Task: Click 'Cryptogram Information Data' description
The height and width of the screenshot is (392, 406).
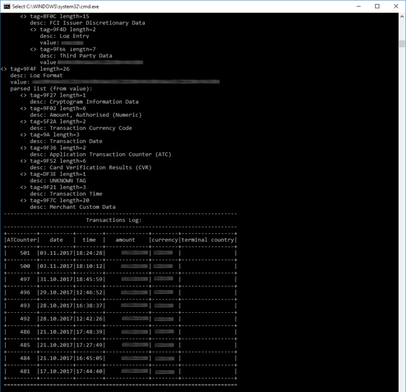Action: (x=94, y=101)
